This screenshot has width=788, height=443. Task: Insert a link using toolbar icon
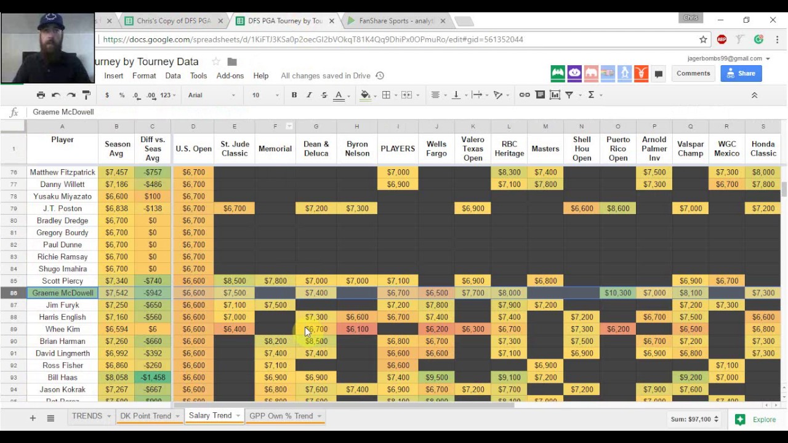pyautogui.click(x=525, y=95)
